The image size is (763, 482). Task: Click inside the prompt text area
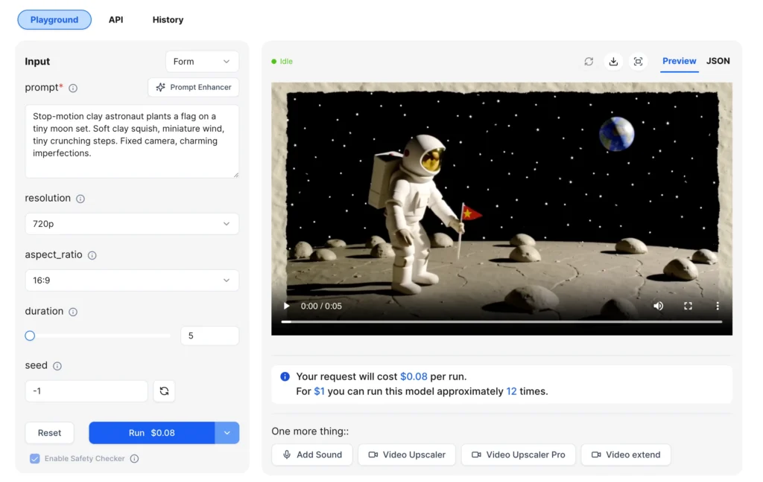[132, 141]
